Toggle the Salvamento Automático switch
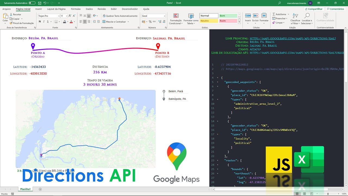This screenshot has width=348, height=196. (32, 3)
